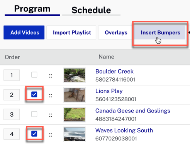Open the Overlays button
The height and width of the screenshot is (144, 190).
116,32
